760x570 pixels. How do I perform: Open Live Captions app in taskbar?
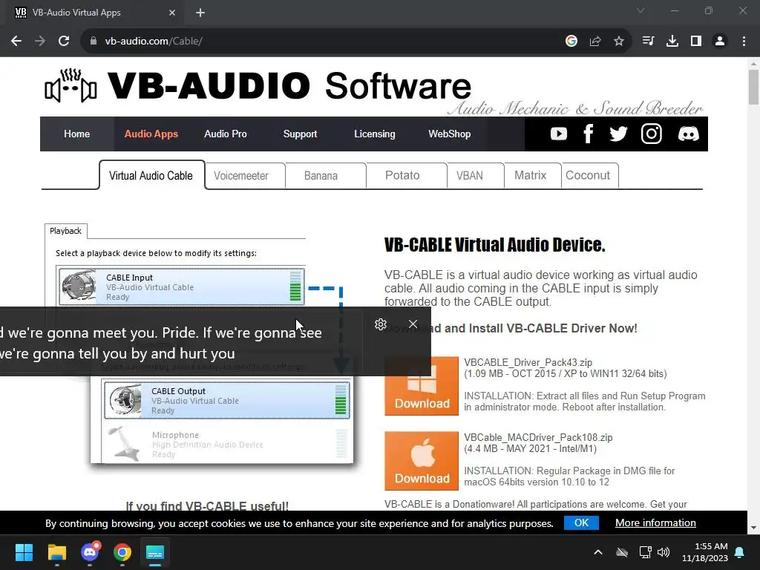coord(155,552)
